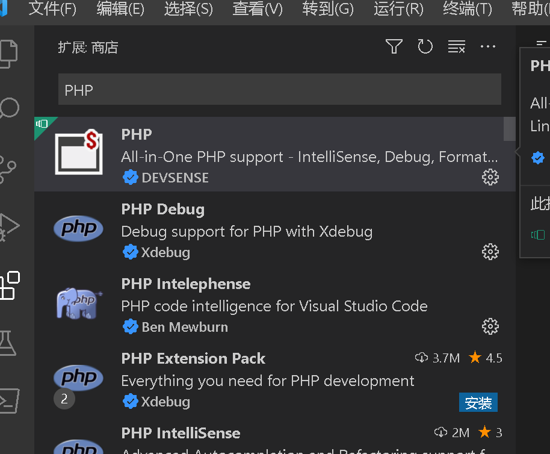550x454 pixels.
Task: Open the 终端(T) menu
Action: [467, 9]
